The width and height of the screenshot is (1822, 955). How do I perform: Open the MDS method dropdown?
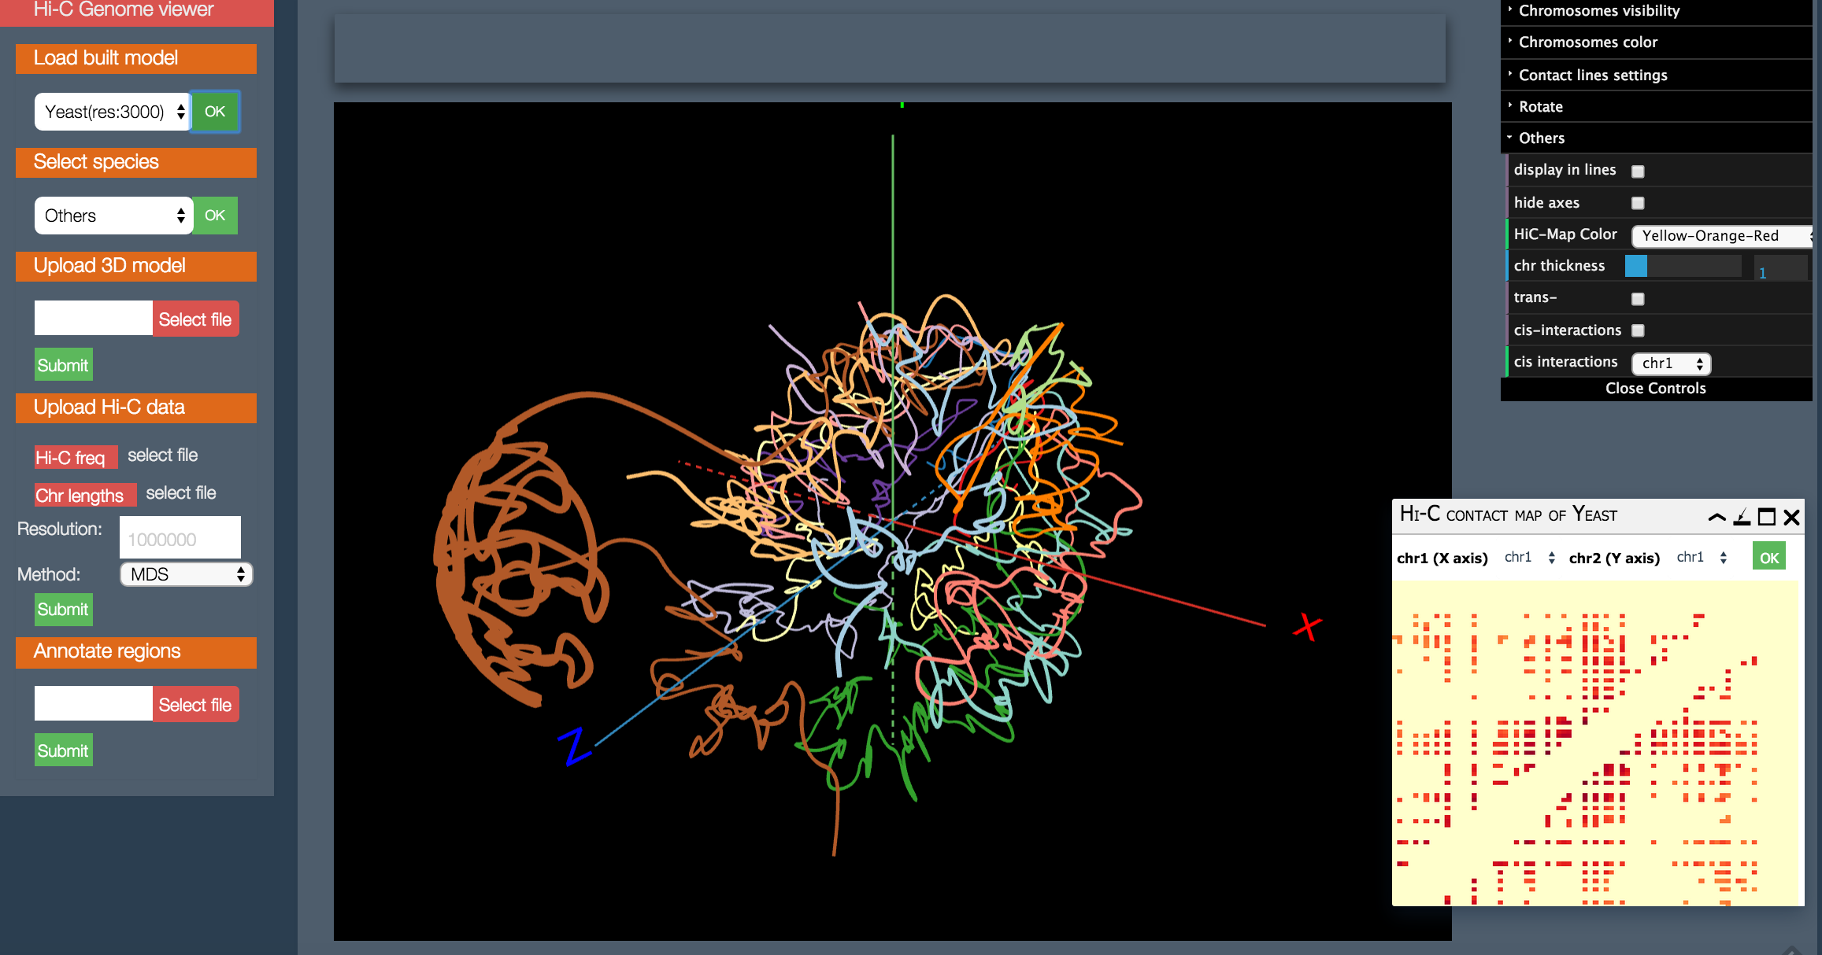tap(186, 574)
